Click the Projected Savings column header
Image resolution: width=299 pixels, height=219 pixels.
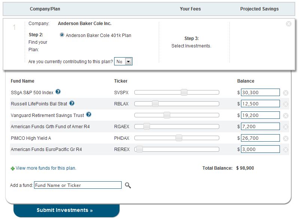pyautogui.click(x=259, y=9)
